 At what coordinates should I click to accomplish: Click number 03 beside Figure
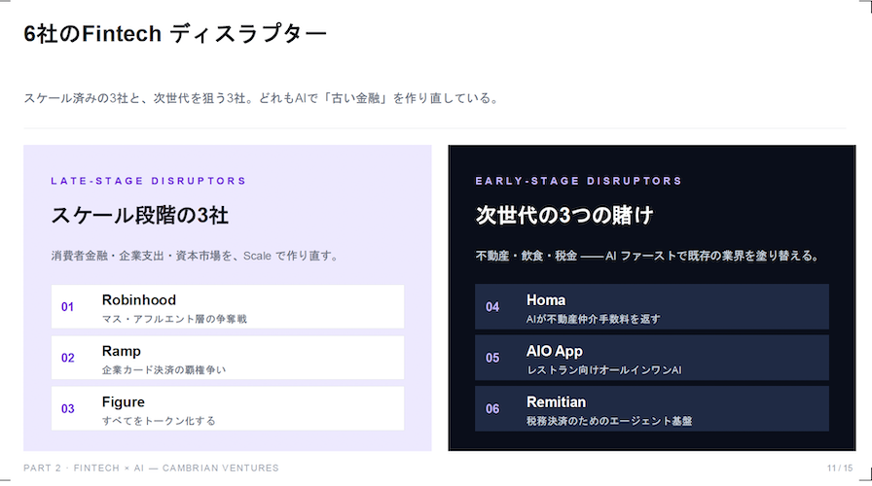[67, 409]
